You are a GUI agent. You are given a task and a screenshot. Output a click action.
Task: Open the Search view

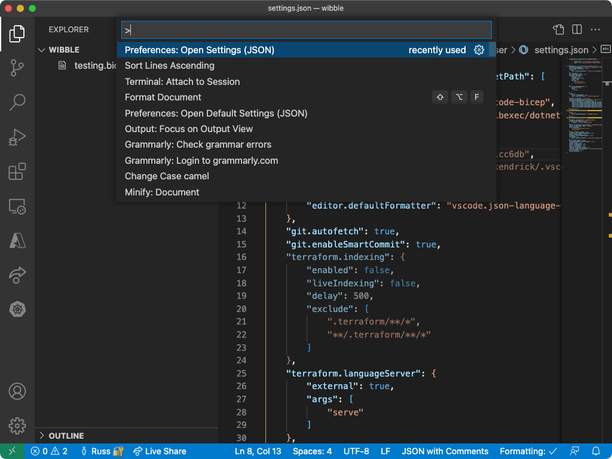17,102
